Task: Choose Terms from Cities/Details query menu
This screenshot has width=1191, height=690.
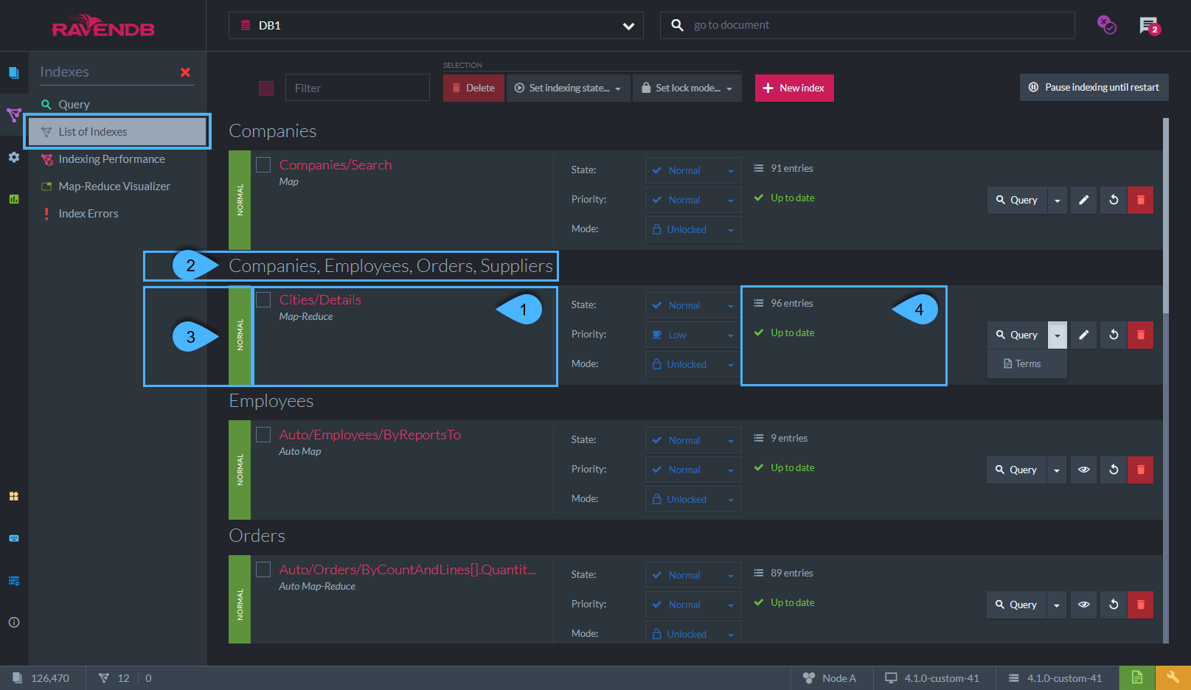Action: click(1027, 364)
